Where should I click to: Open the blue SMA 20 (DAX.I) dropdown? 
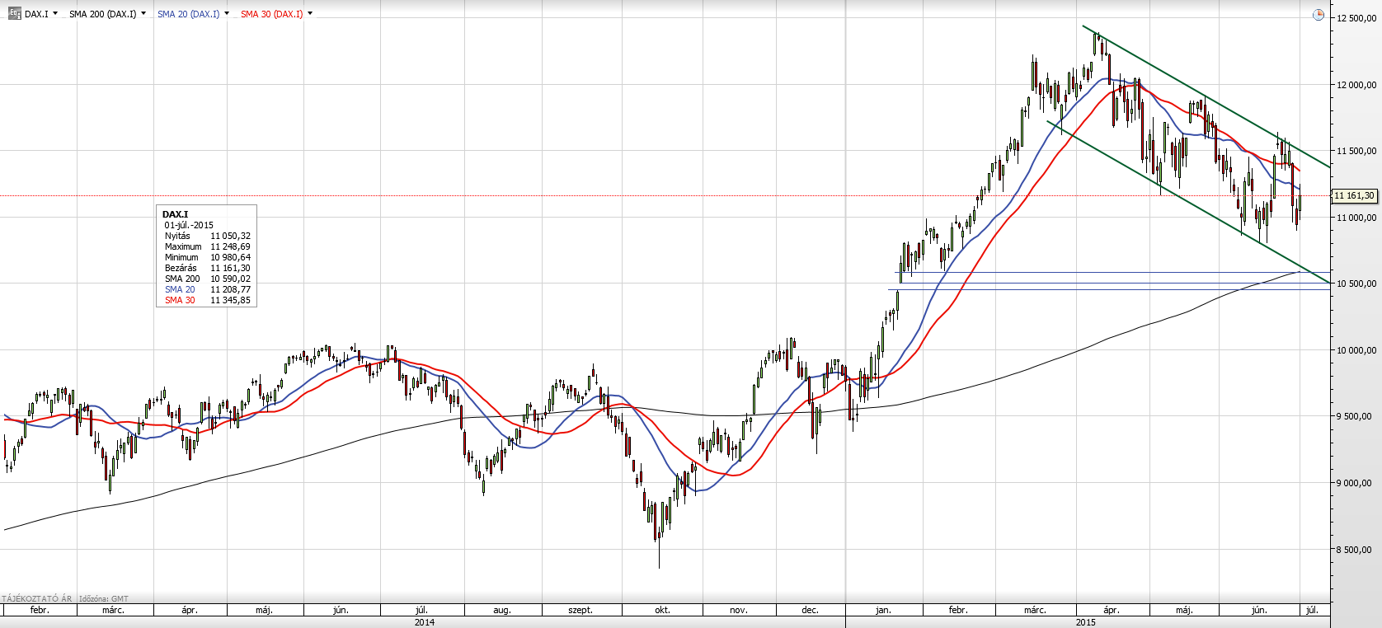point(227,13)
